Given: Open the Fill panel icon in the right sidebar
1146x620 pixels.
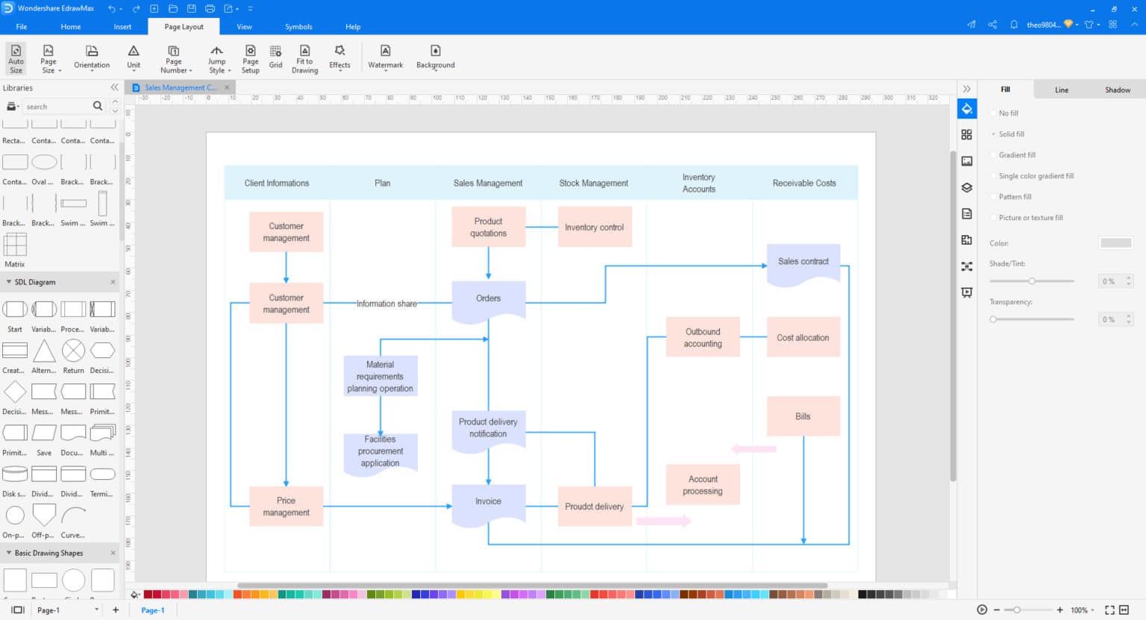Looking at the screenshot, I should 966,108.
